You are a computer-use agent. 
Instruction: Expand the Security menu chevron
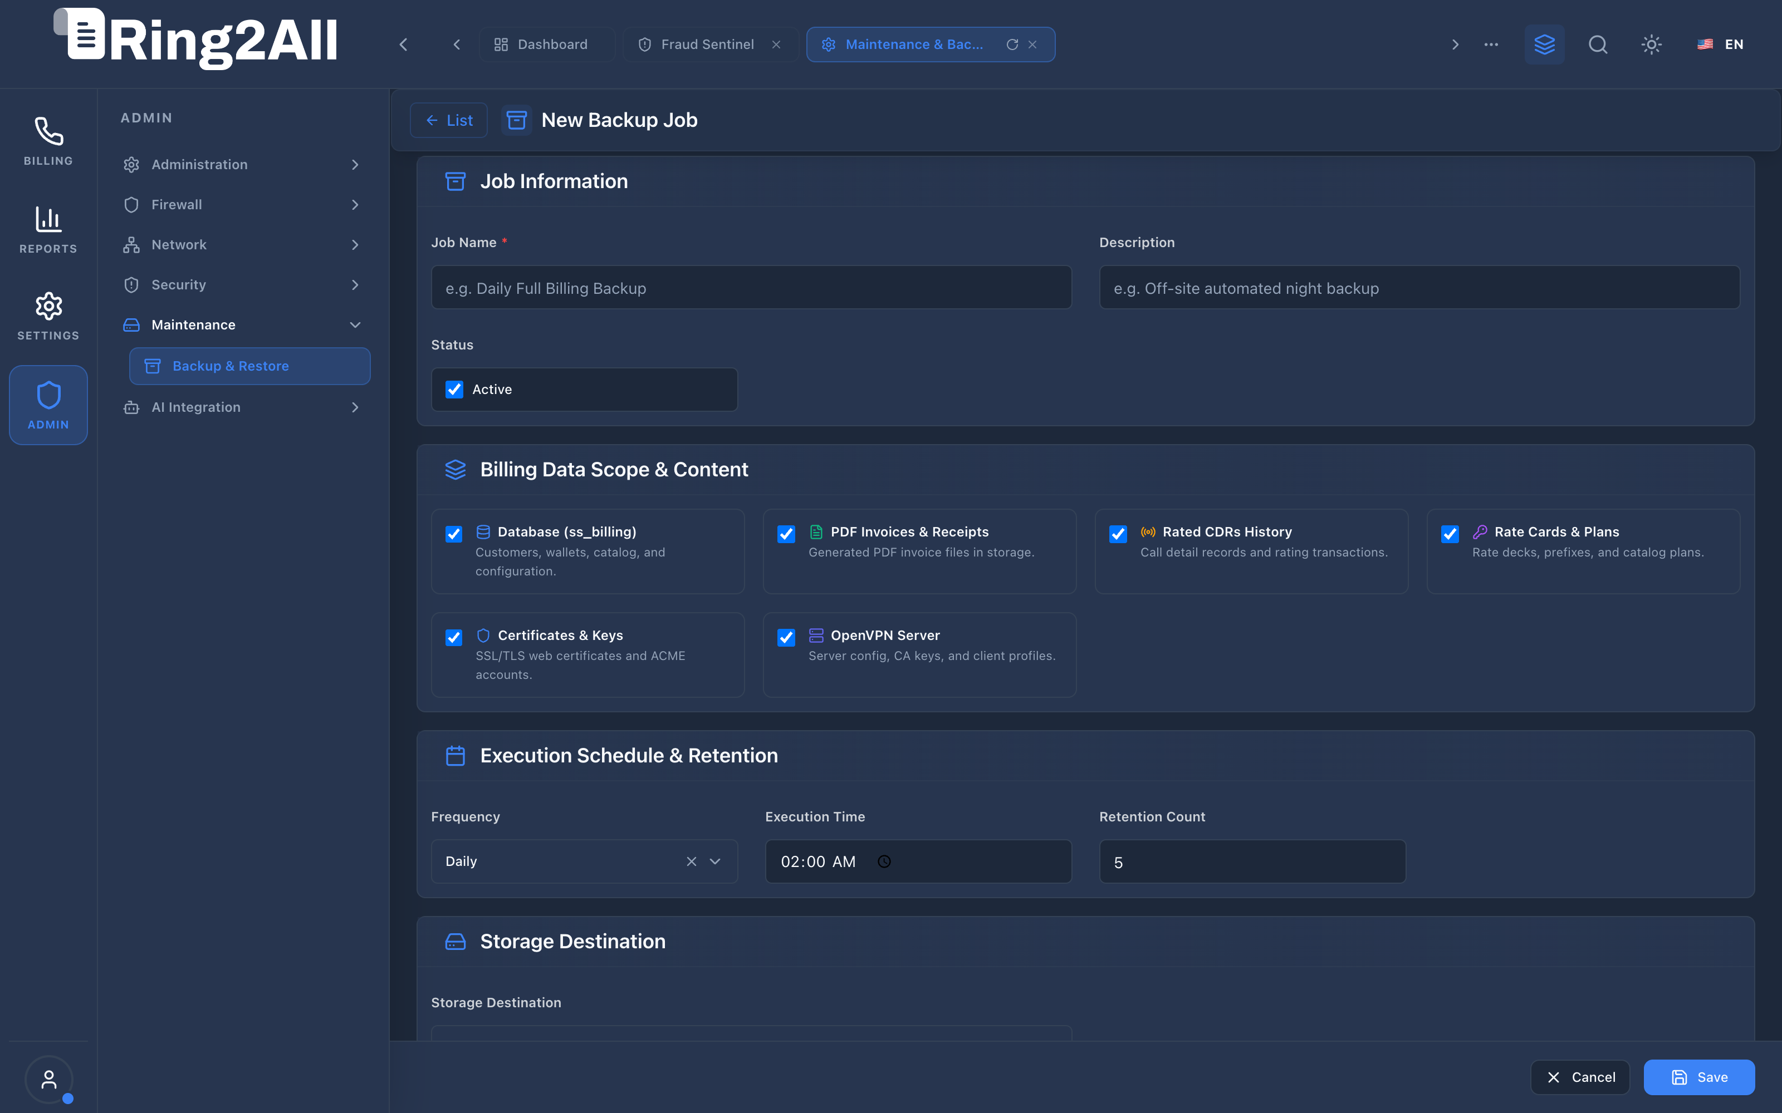(x=355, y=285)
